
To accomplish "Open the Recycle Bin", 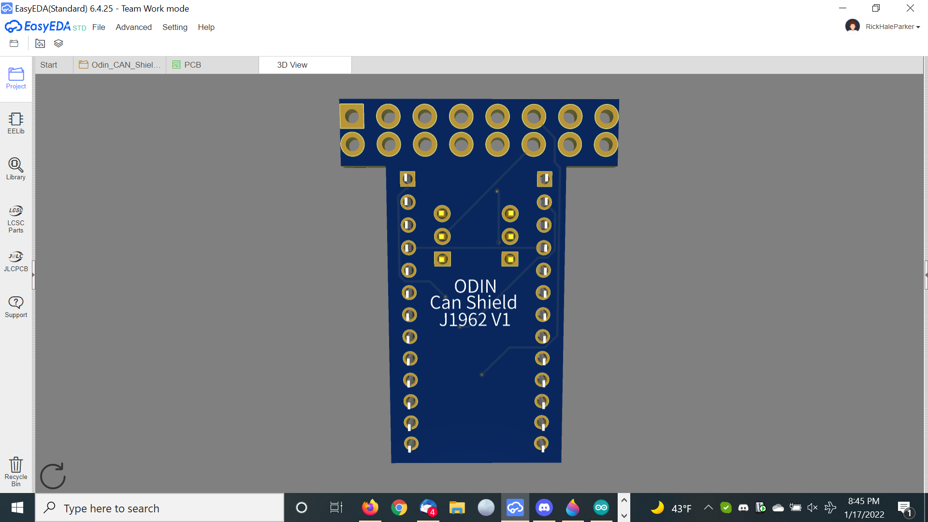I will tap(16, 471).
